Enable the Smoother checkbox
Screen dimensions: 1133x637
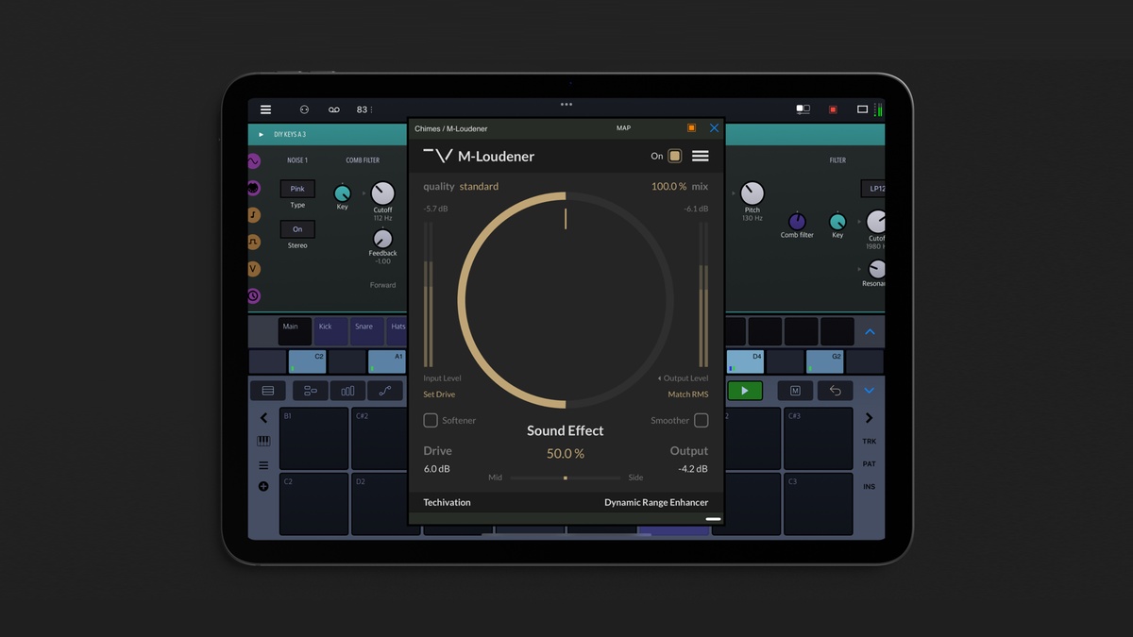coord(701,420)
